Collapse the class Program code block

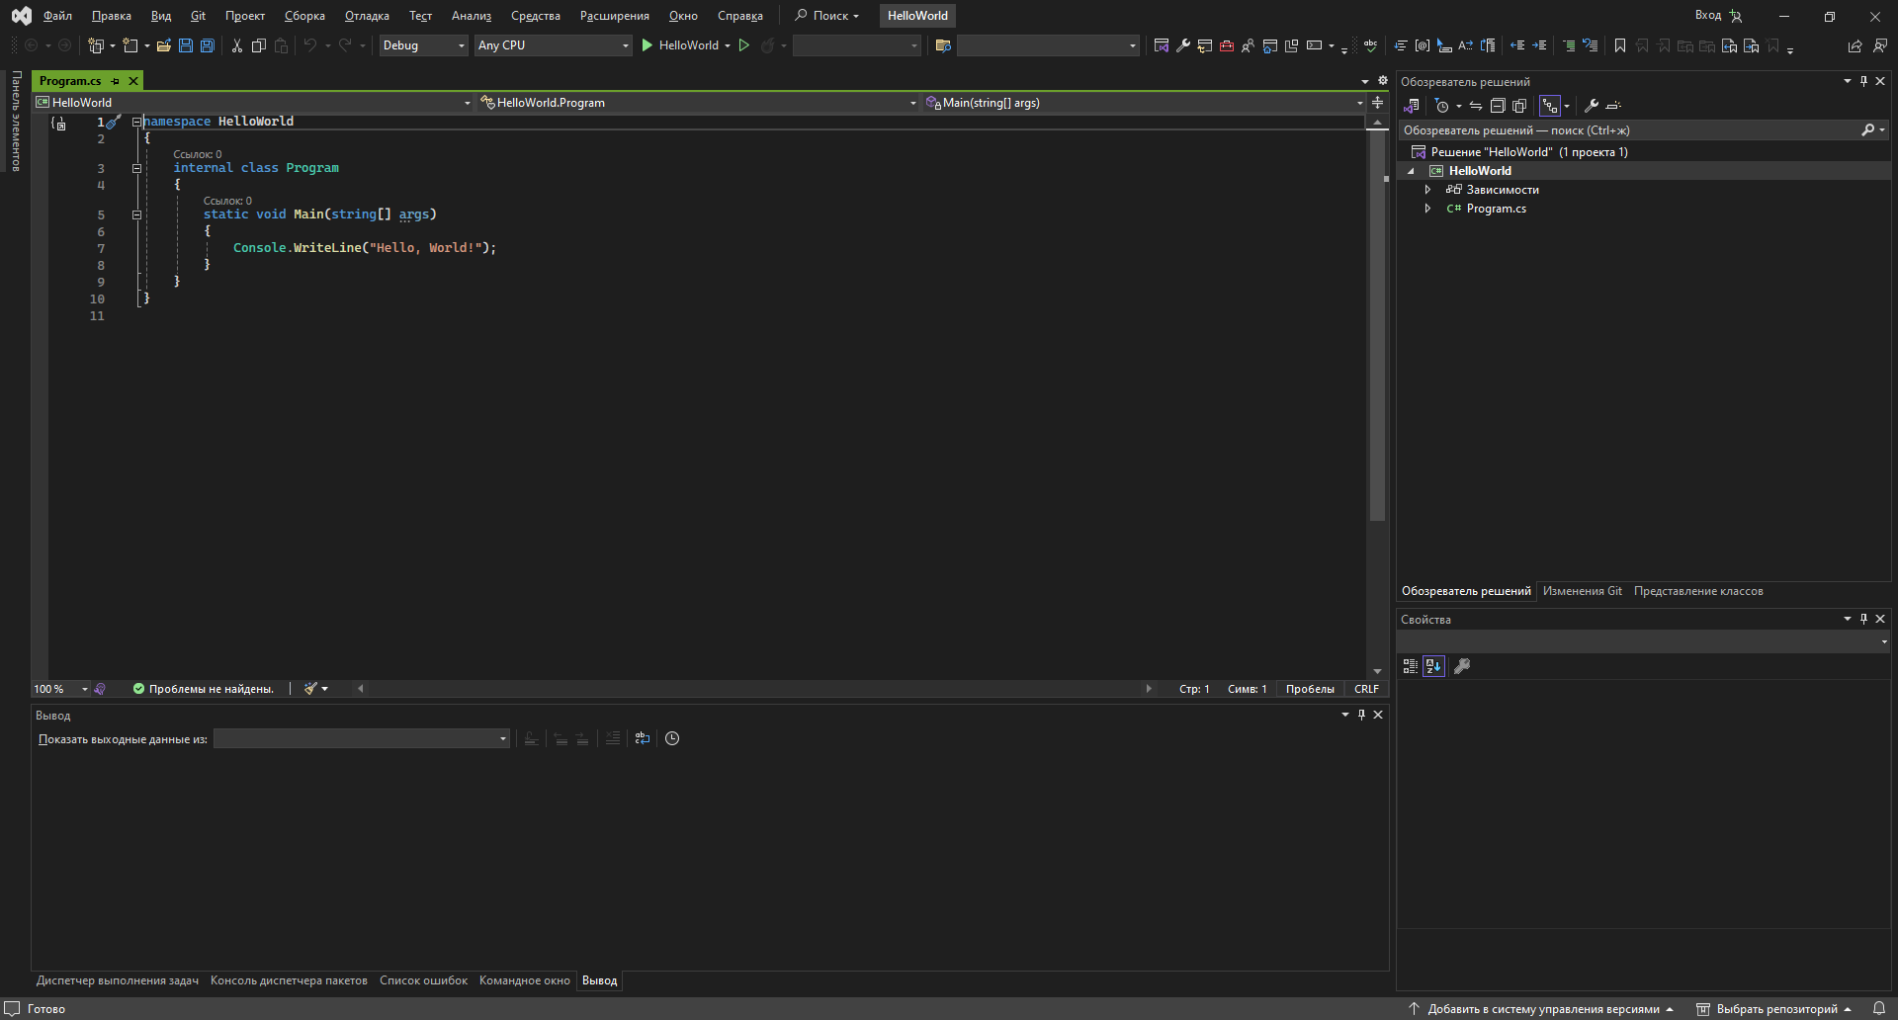click(x=136, y=168)
